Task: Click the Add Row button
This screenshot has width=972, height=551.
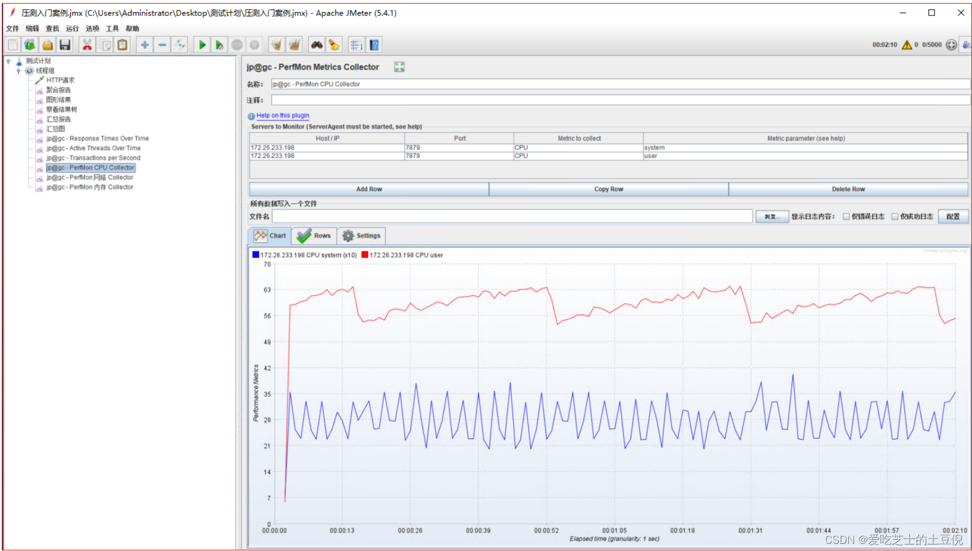Action: coord(369,189)
